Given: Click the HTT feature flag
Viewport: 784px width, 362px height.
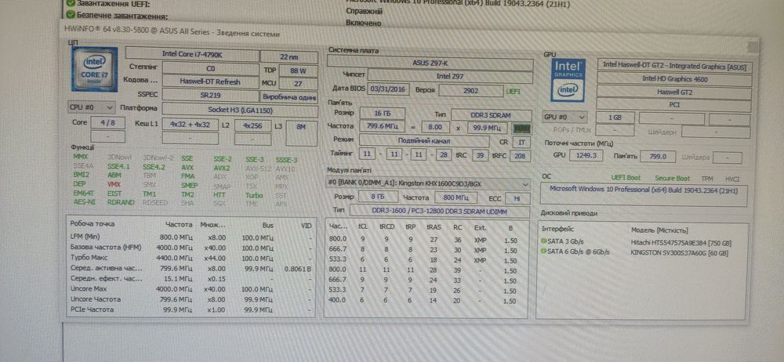Looking at the screenshot, I should pyautogui.click(x=220, y=195).
